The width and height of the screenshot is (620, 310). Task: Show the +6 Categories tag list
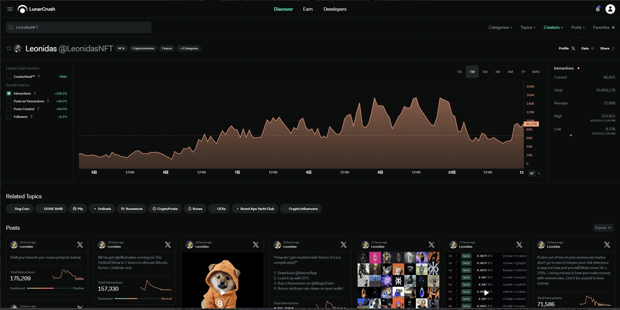click(x=189, y=49)
